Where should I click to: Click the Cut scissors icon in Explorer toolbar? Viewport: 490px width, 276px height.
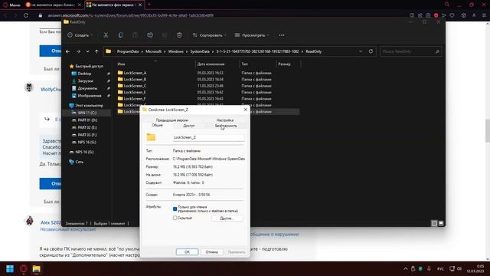tap(106, 35)
